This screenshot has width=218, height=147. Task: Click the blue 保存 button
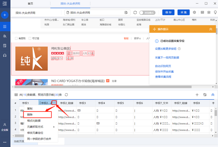[168, 12]
